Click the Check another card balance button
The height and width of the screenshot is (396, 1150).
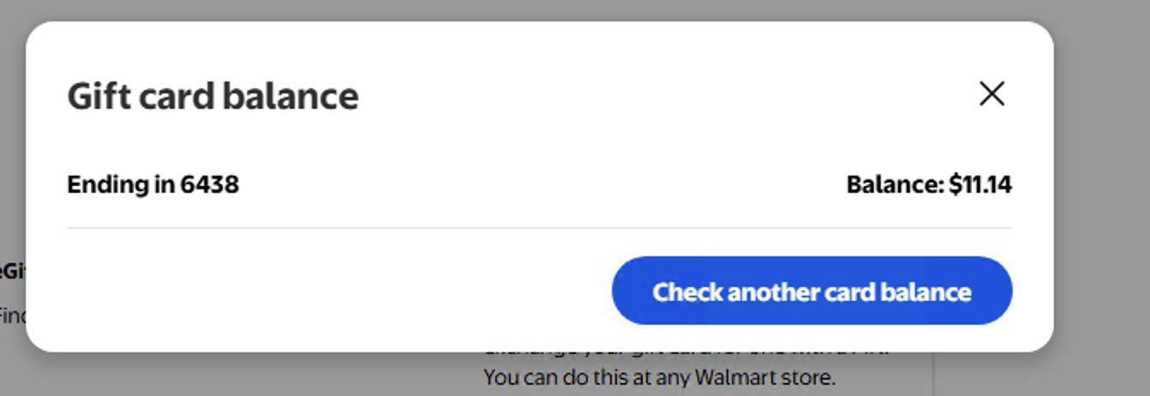point(812,291)
